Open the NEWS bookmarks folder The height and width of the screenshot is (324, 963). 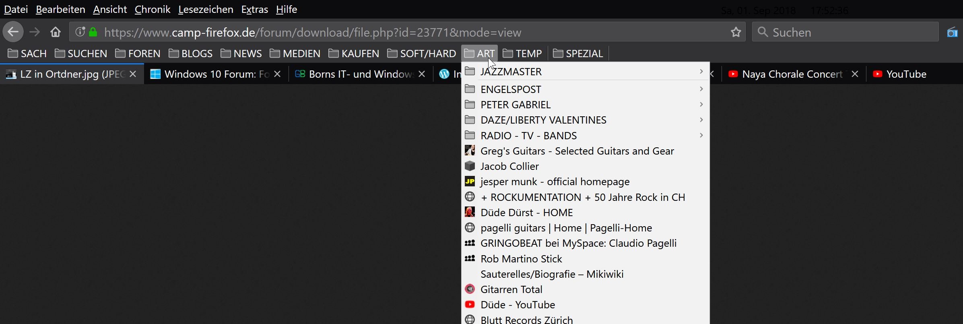click(x=241, y=54)
